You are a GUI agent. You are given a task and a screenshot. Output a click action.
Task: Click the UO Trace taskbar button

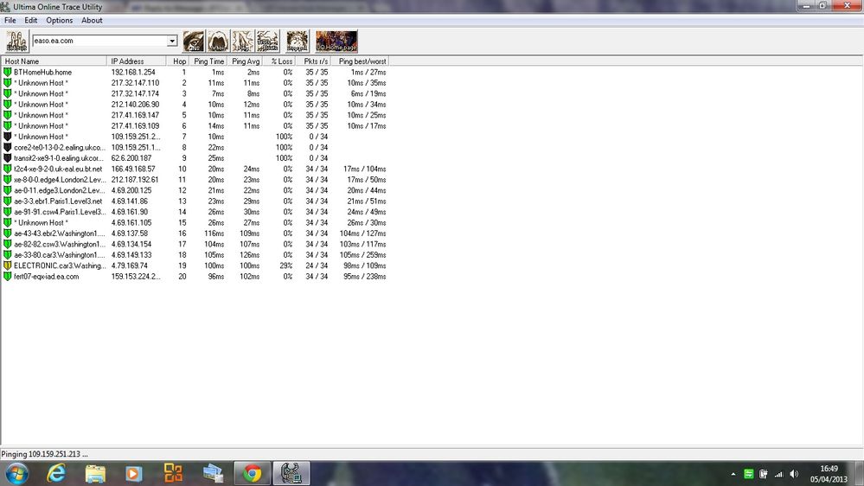click(x=291, y=473)
